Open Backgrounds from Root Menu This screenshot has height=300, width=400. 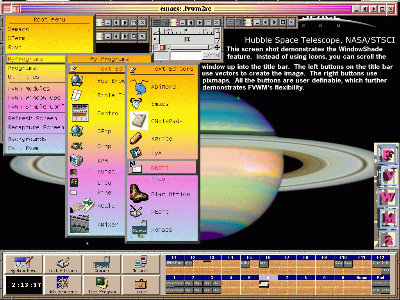click(36, 139)
